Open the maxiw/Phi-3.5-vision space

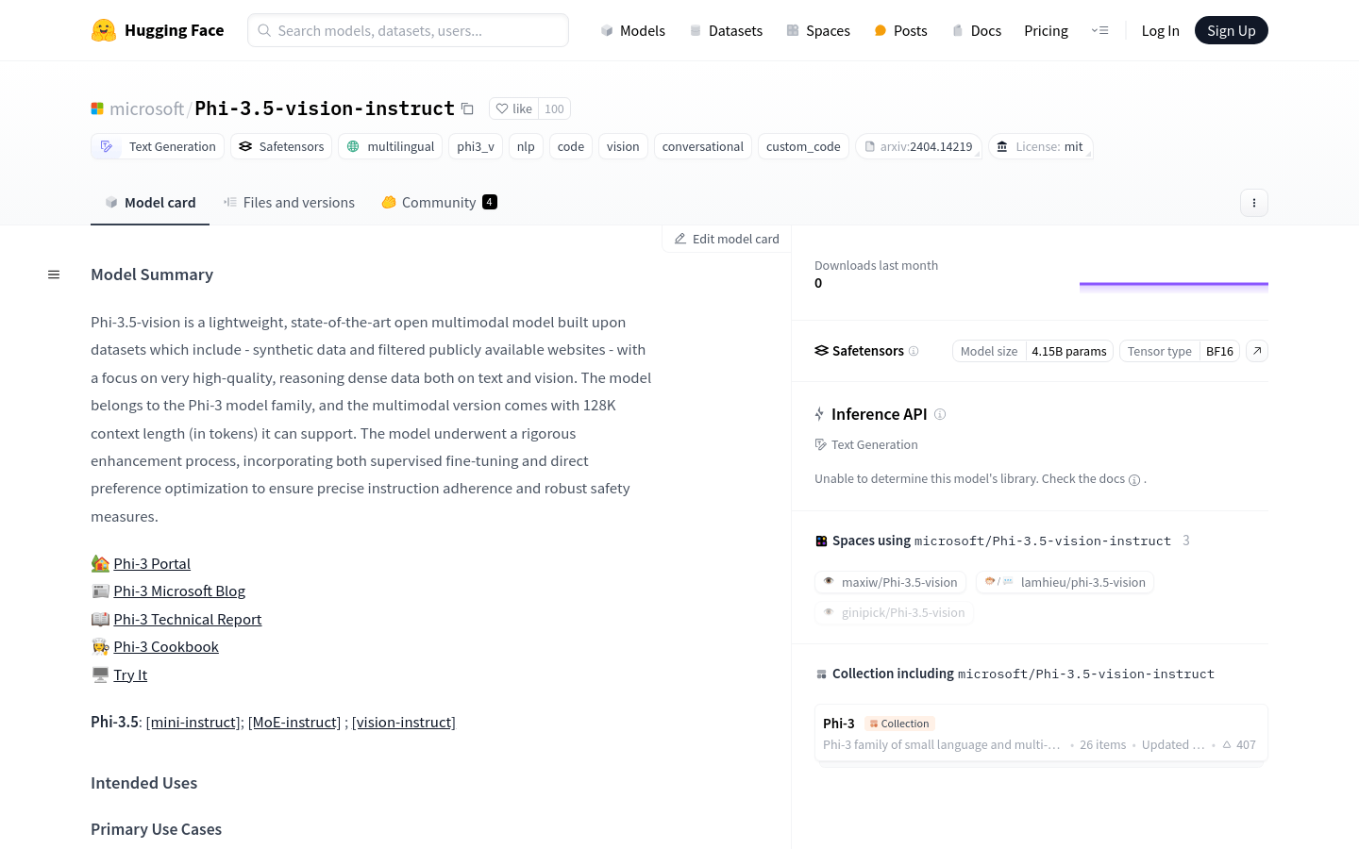890,582
